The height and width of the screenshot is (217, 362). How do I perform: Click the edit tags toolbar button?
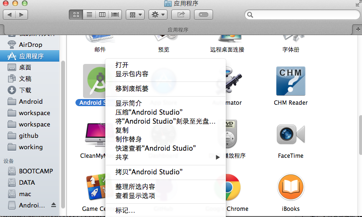[x=204, y=15]
